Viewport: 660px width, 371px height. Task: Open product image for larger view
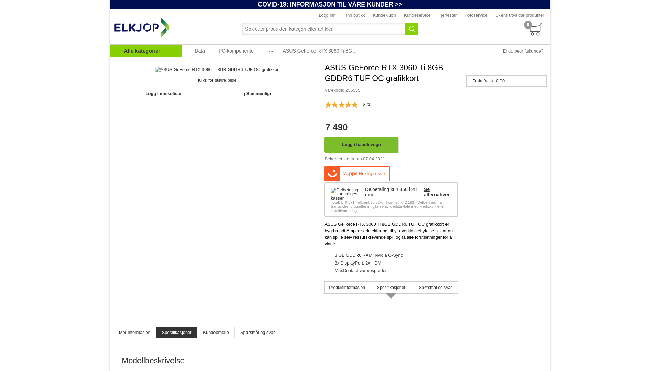pyautogui.click(x=217, y=70)
